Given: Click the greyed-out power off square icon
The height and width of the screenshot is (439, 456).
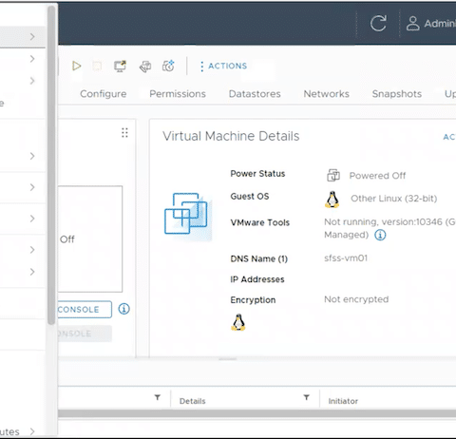Looking at the screenshot, I should (x=97, y=66).
